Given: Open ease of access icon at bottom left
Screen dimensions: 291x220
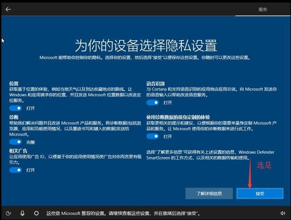Looking at the screenshot, I should point(8,213).
